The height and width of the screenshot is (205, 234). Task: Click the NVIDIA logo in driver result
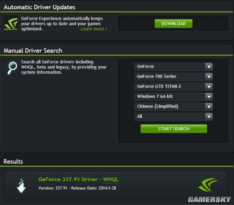coord(208,185)
